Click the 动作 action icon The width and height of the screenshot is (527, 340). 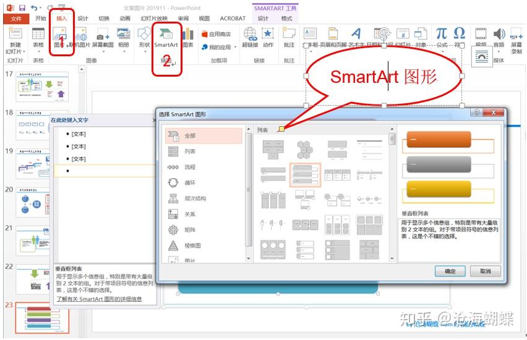click(268, 33)
